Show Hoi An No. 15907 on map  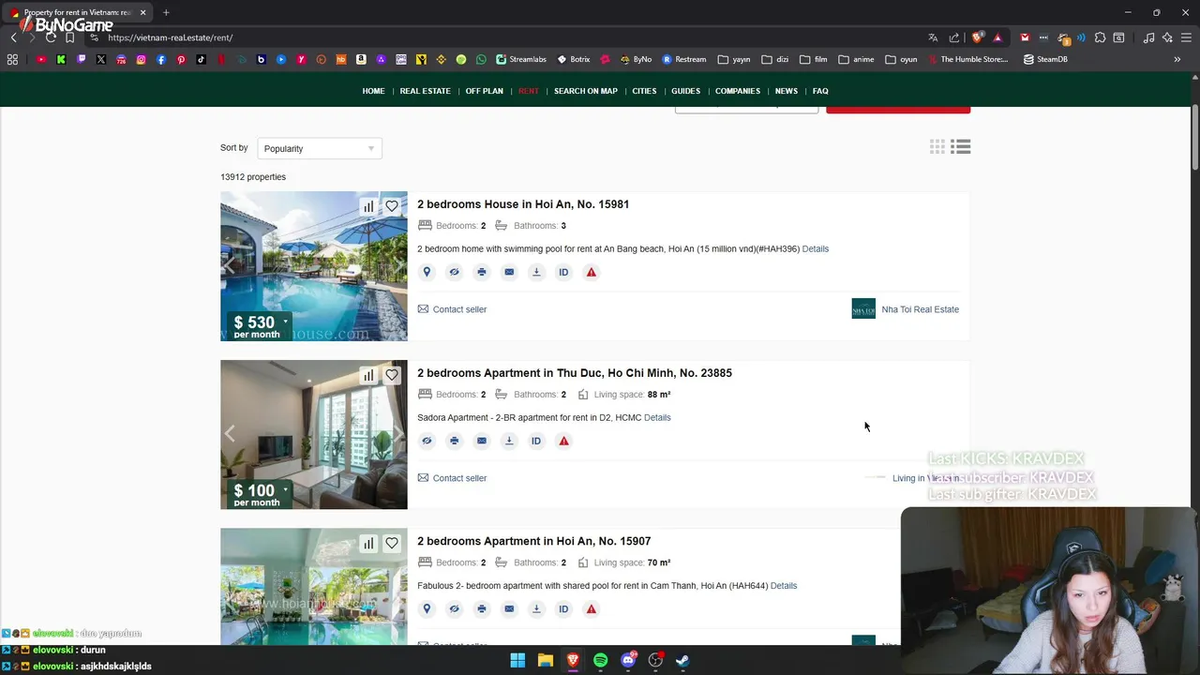[427, 608]
